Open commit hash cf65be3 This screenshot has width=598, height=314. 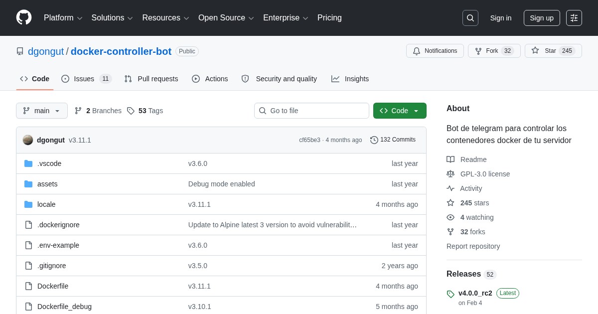[x=309, y=140]
